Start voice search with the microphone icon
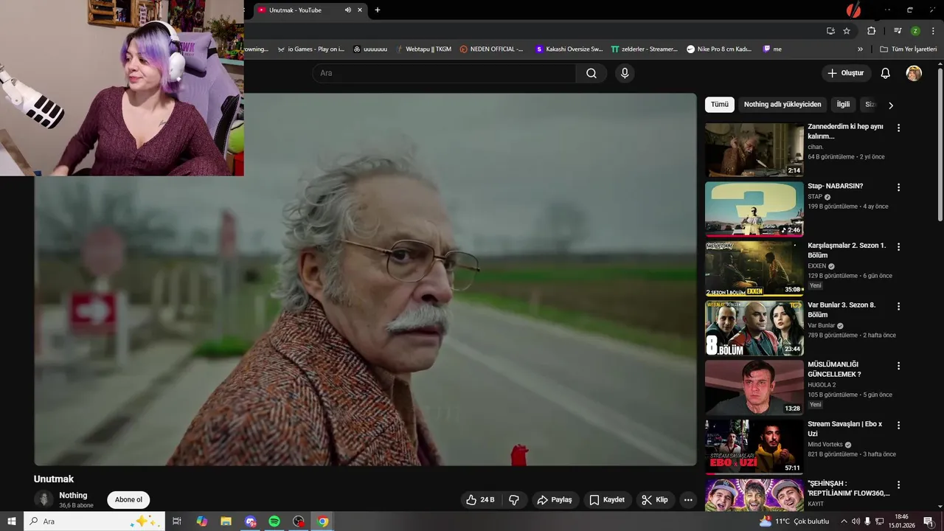Image resolution: width=944 pixels, height=531 pixels. tap(625, 73)
